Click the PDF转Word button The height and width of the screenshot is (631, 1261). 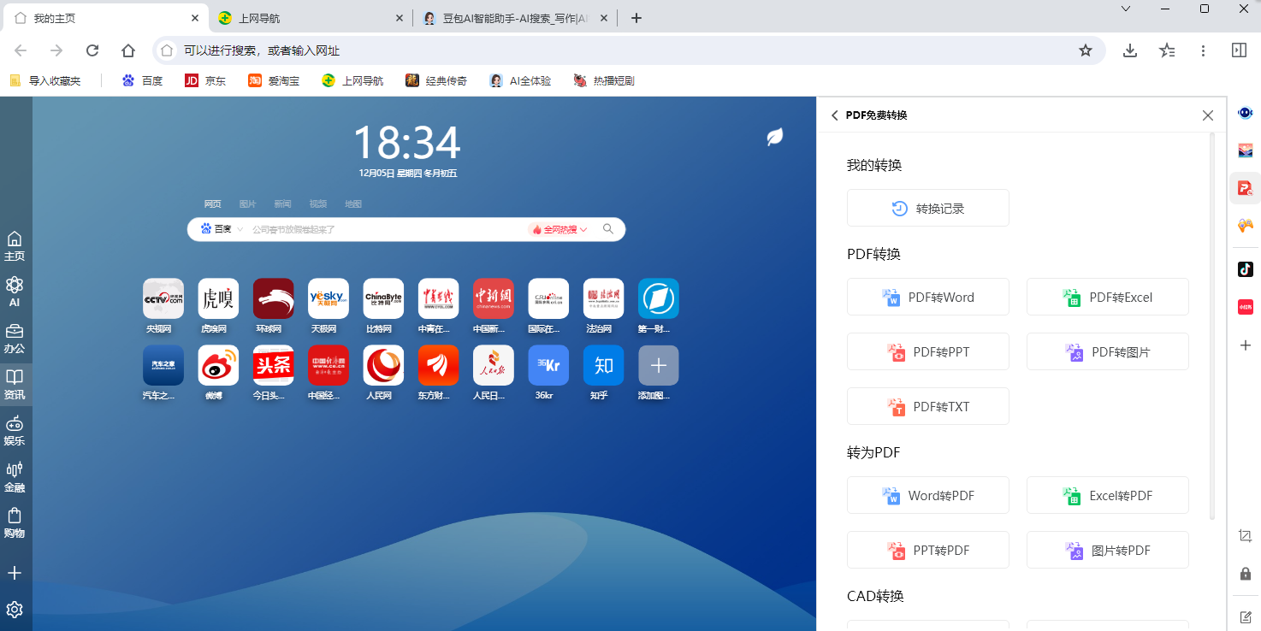click(x=928, y=297)
